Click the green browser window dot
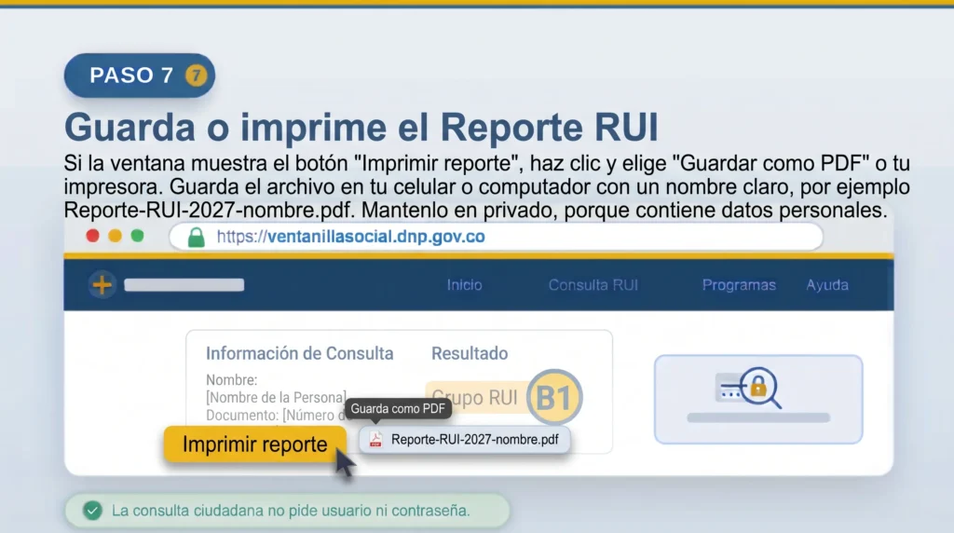The height and width of the screenshot is (533, 954). tap(138, 236)
